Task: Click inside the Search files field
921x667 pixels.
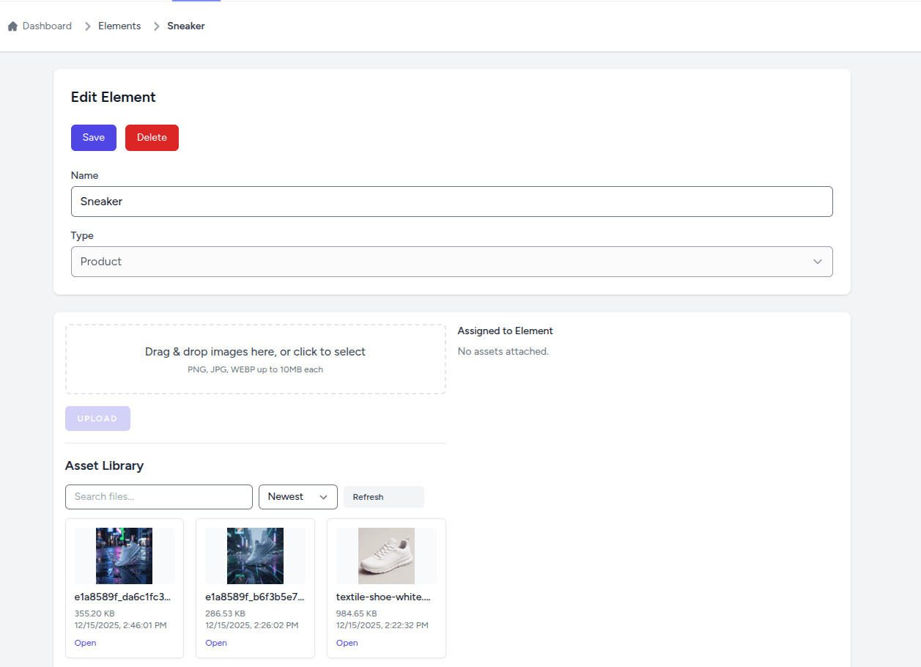Action: pyautogui.click(x=158, y=496)
